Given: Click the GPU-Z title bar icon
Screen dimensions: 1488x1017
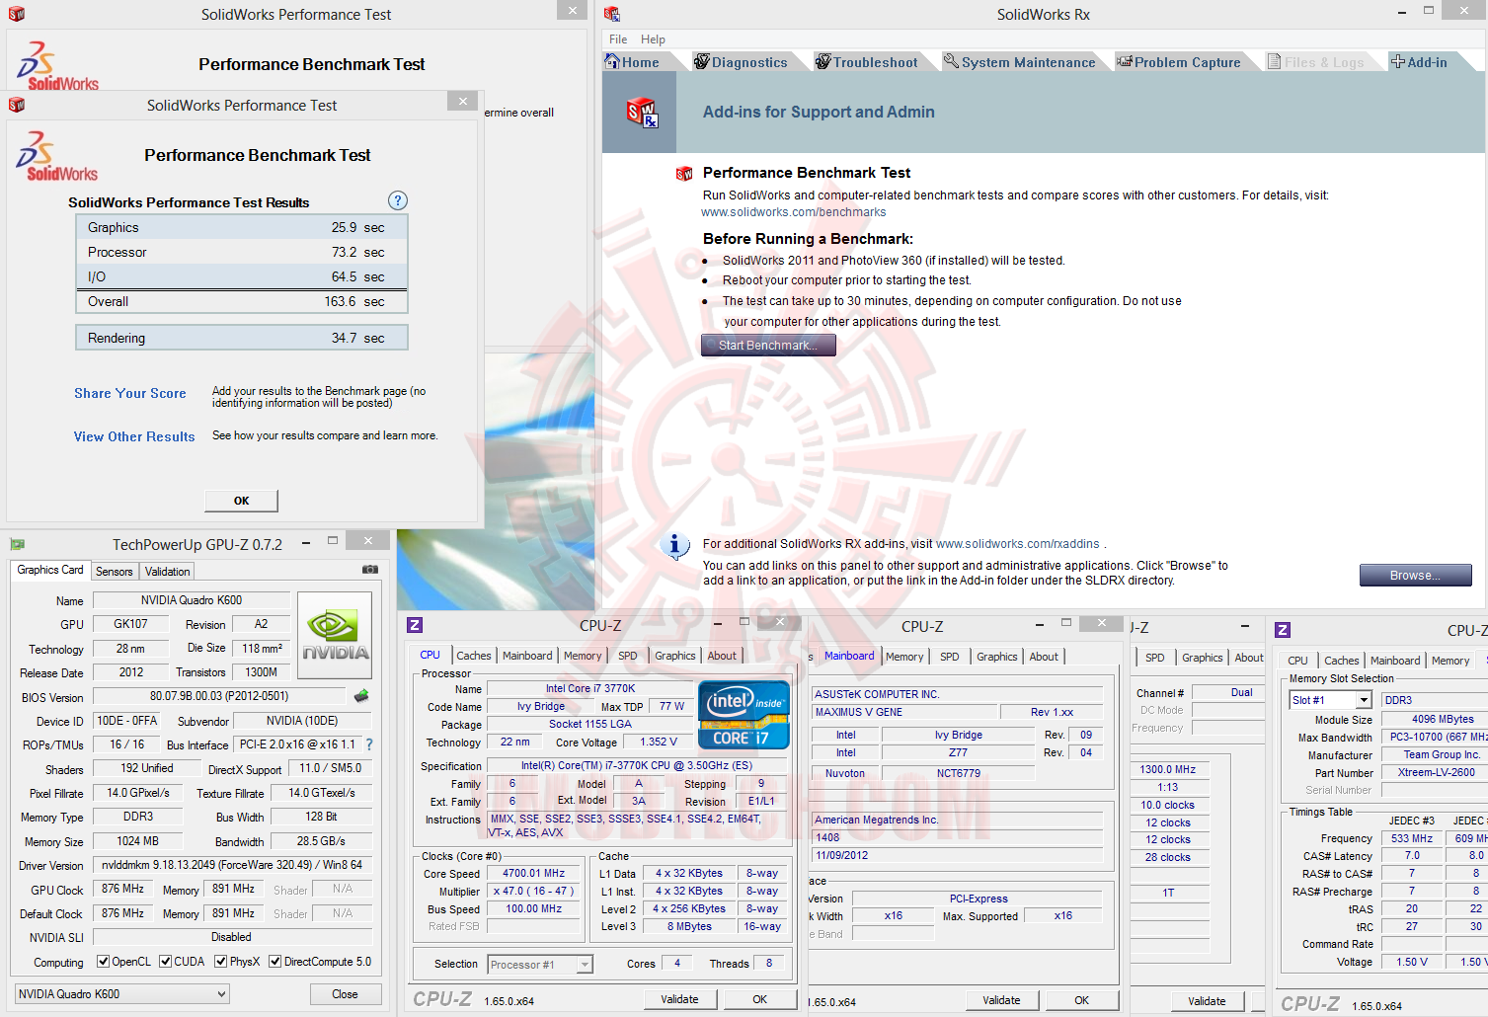Looking at the screenshot, I should click(17, 544).
